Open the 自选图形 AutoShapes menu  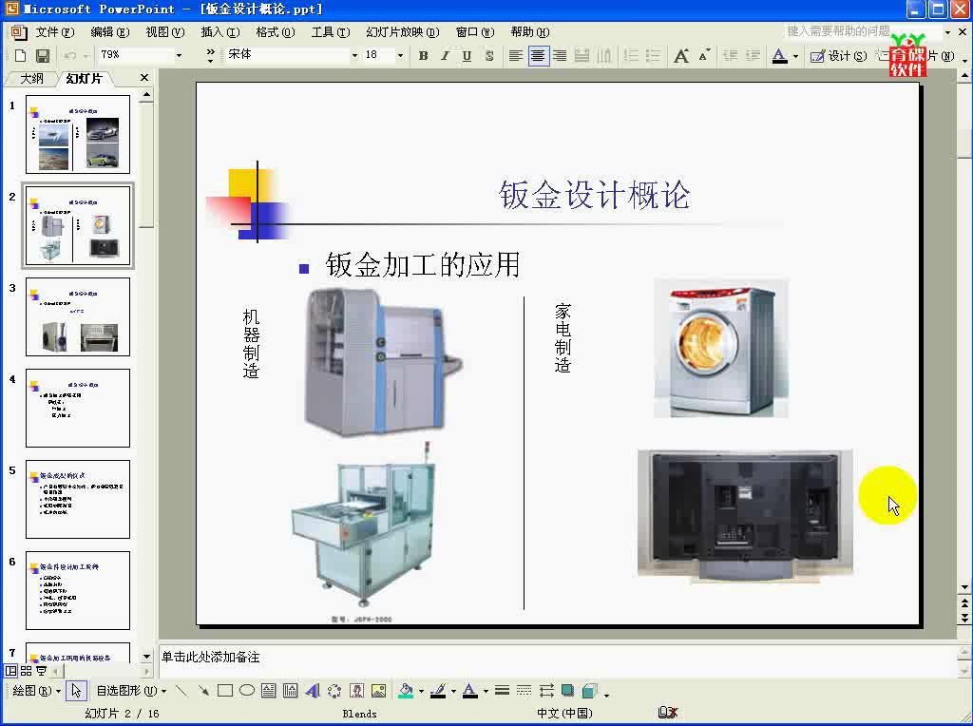click(131, 691)
